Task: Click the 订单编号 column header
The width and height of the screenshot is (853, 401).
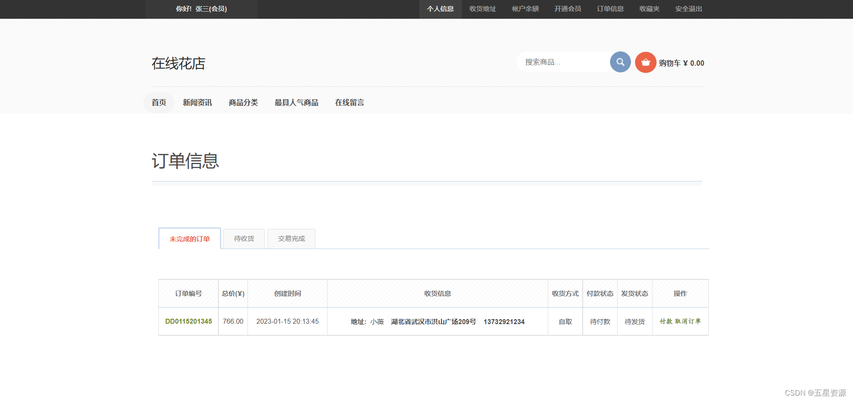Action: click(188, 294)
